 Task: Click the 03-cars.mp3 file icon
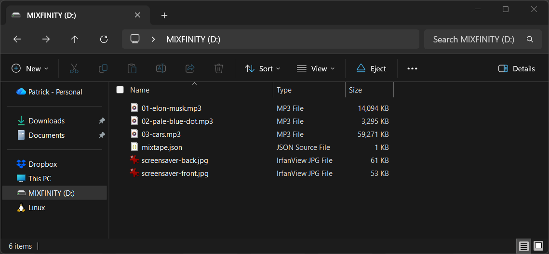[x=134, y=134]
